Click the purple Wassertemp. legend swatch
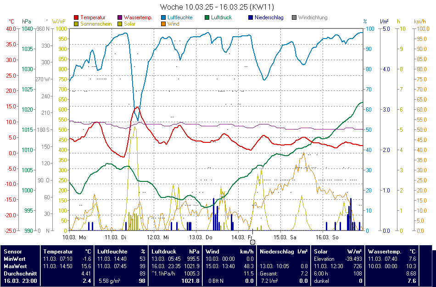The height and width of the screenshot is (287, 436). [120, 17]
